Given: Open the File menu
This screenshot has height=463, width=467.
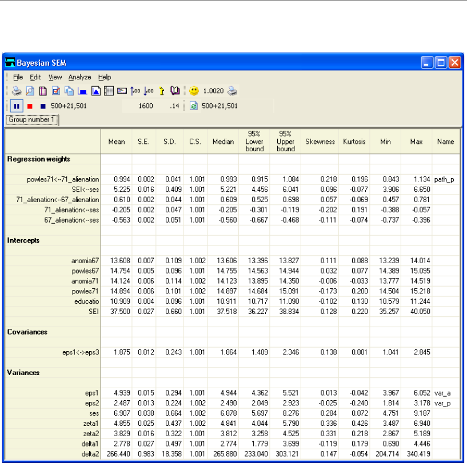Looking at the screenshot, I should coord(18,77).
